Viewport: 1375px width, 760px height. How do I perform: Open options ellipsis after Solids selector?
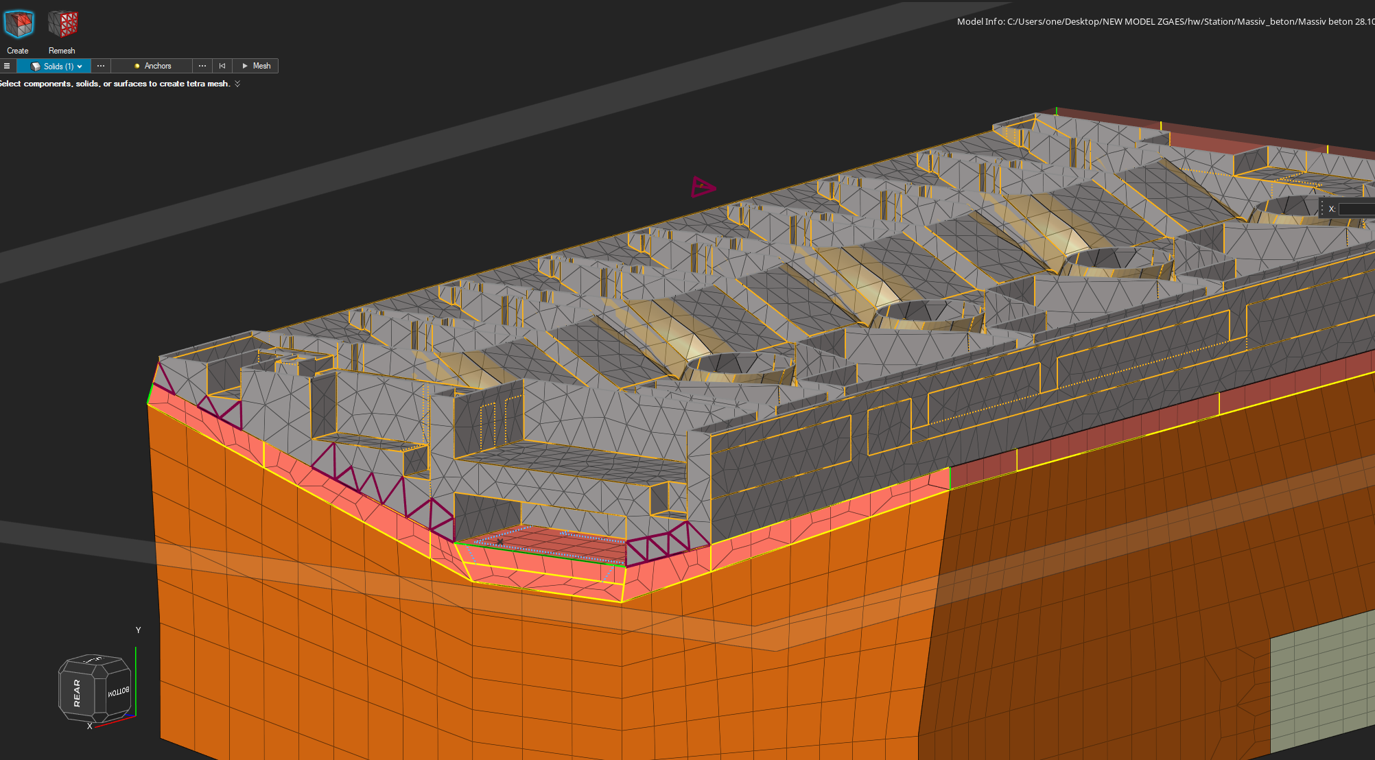click(101, 66)
